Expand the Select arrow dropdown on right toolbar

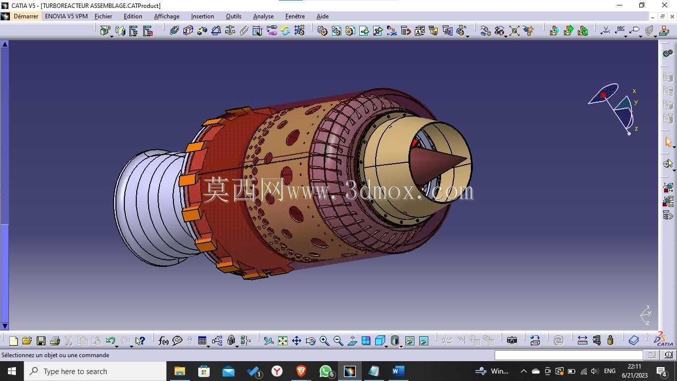pos(674,147)
